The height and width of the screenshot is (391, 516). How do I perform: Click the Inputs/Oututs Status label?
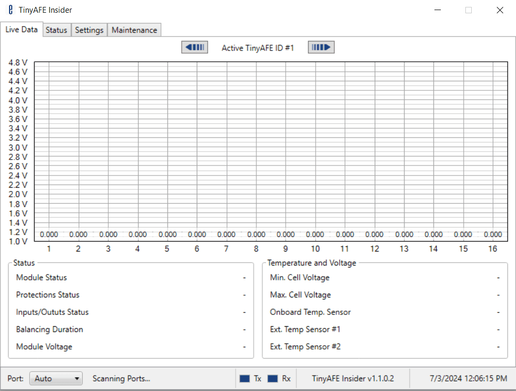pyautogui.click(x=52, y=312)
